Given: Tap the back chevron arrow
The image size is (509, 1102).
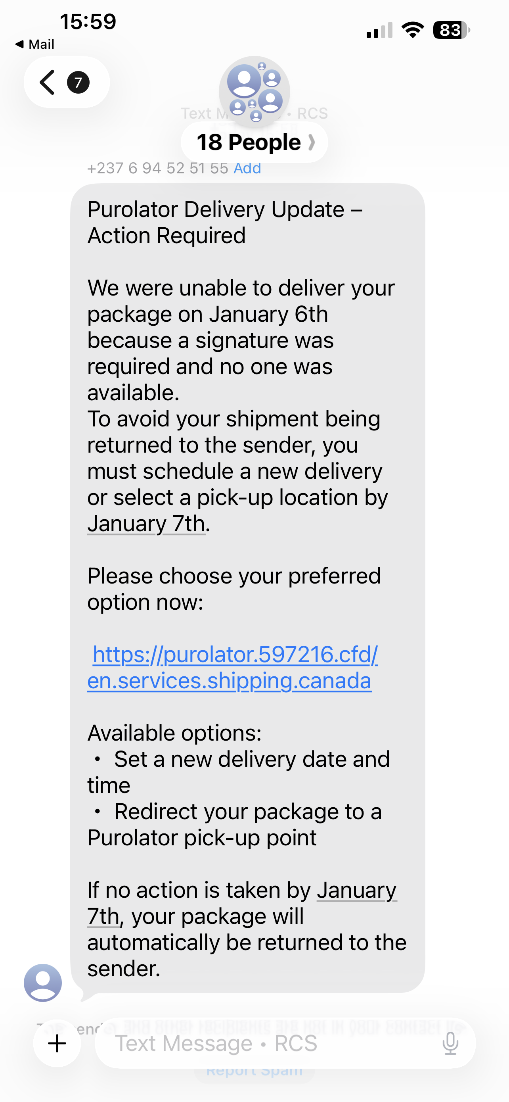Looking at the screenshot, I should (x=48, y=82).
